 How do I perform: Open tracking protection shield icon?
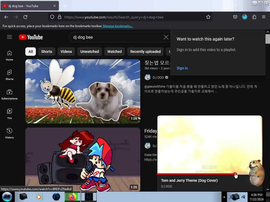click(52, 17)
